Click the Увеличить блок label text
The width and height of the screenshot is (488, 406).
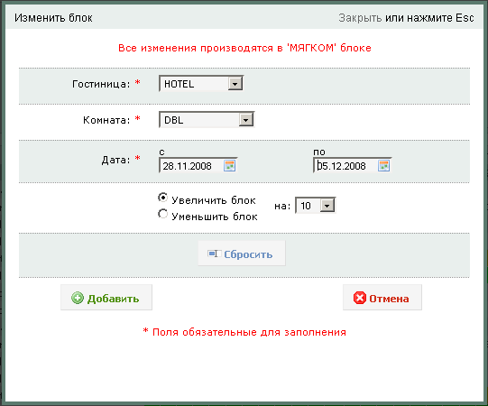point(214,200)
